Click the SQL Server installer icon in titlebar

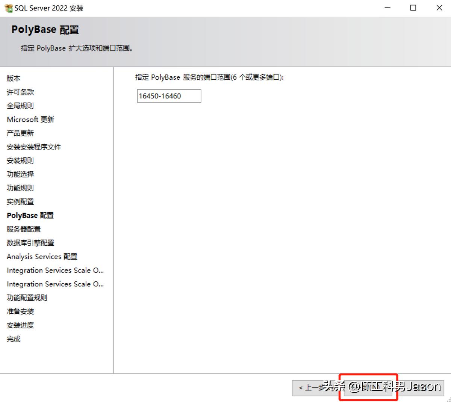[x=8, y=8]
